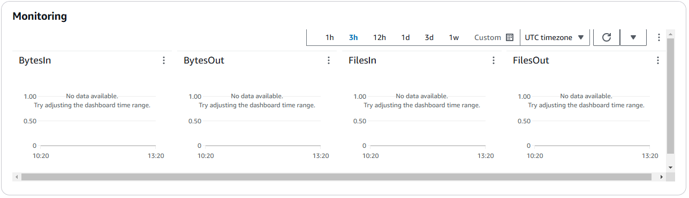
Task: Click the scroll left arrow
Action: coord(17,177)
